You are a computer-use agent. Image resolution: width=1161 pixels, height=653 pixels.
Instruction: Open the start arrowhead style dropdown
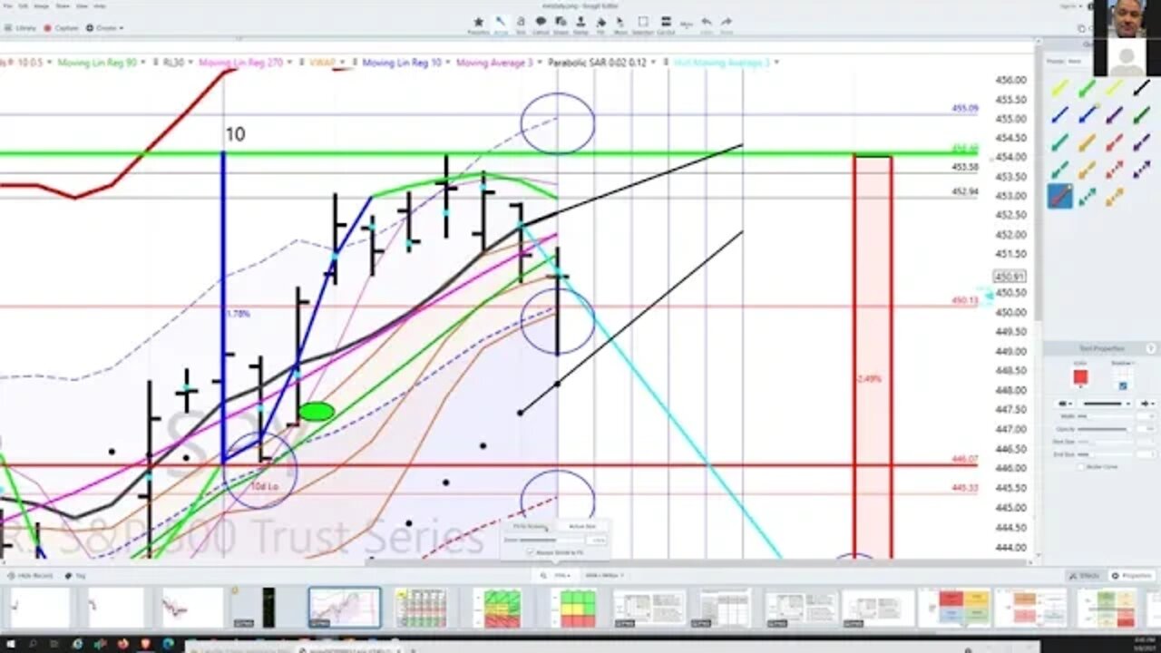(x=1063, y=403)
